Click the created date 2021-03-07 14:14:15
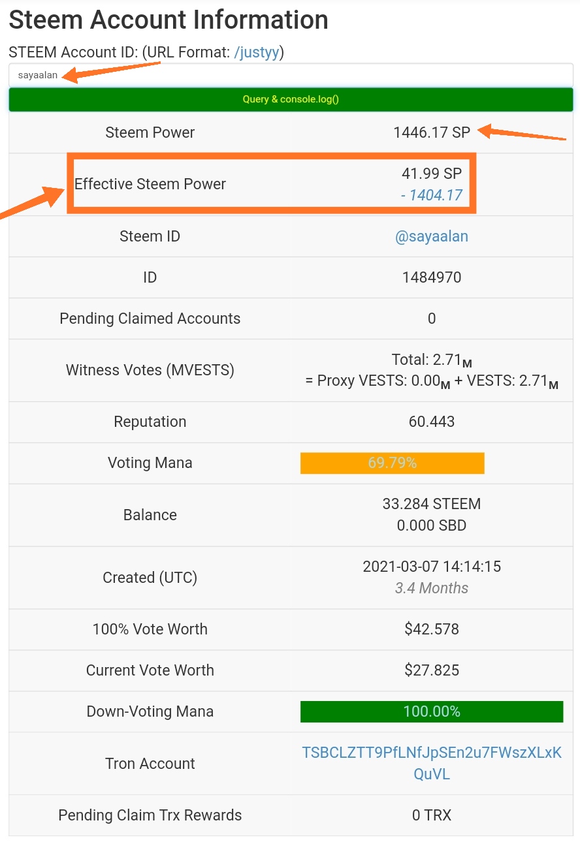580x842 pixels. click(x=431, y=567)
